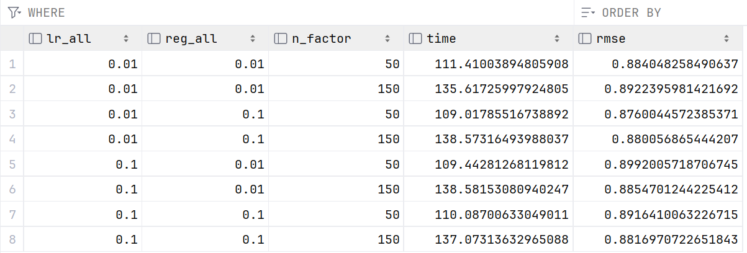The width and height of the screenshot is (747, 253).
Task: Select row number 5
Action: point(12,164)
